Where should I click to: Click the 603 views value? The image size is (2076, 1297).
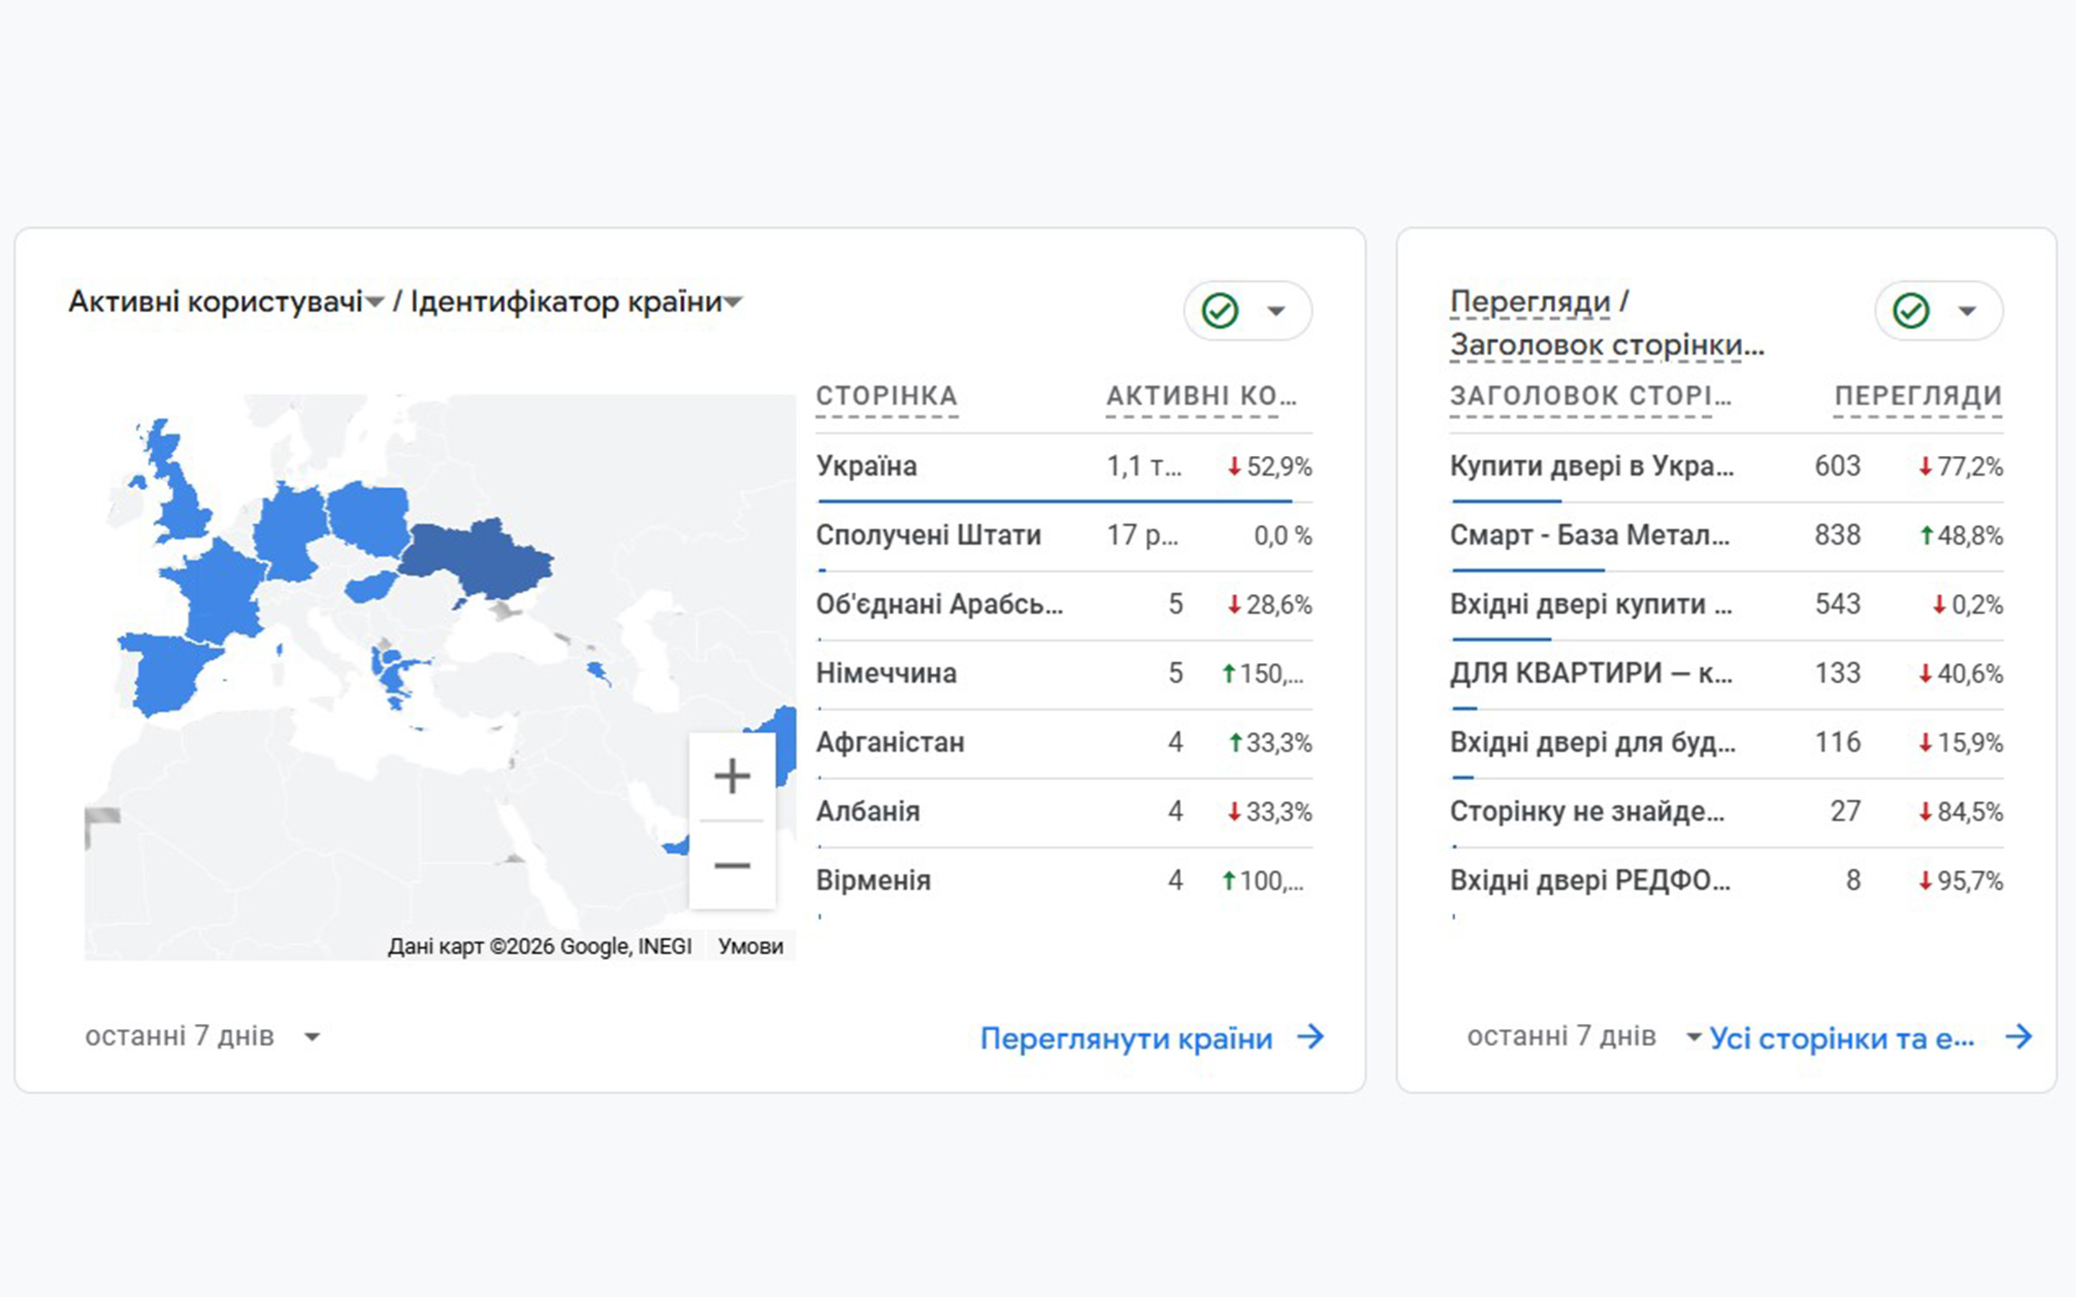click(x=1837, y=467)
